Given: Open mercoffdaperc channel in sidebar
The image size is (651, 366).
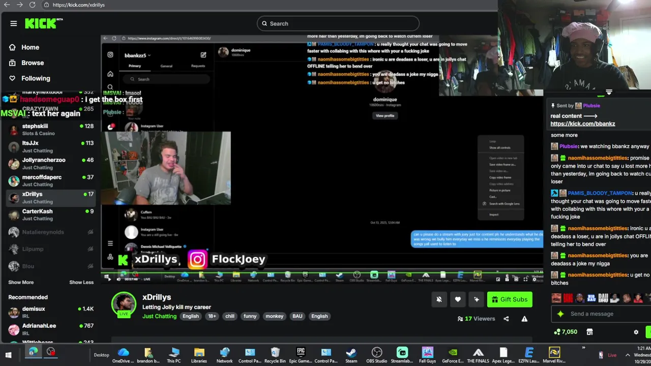Looking at the screenshot, I should 51,180.
